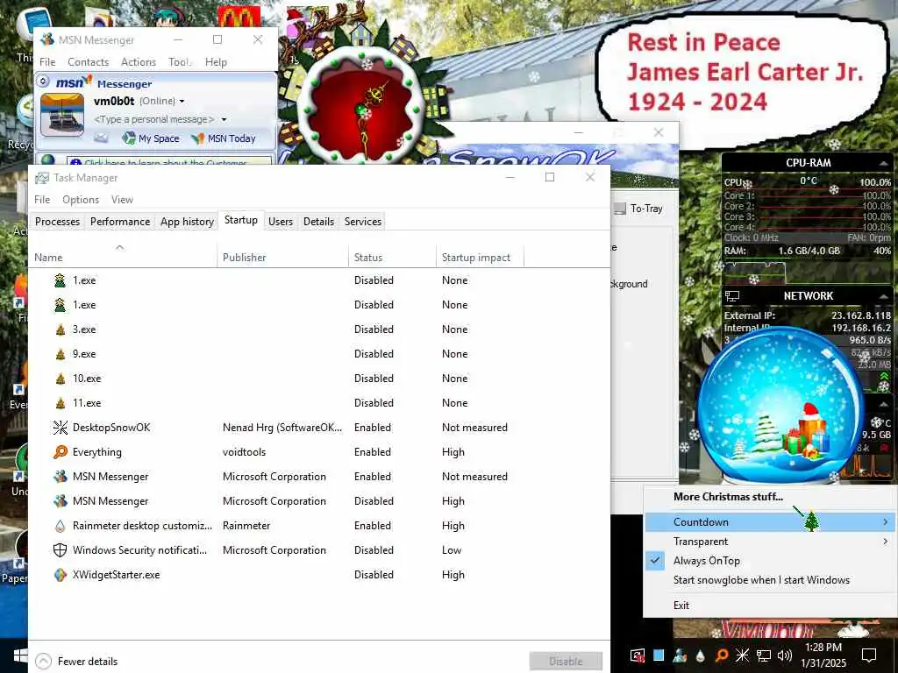
Task: Click the Everything search tray icon
Action: coord(722,655)
